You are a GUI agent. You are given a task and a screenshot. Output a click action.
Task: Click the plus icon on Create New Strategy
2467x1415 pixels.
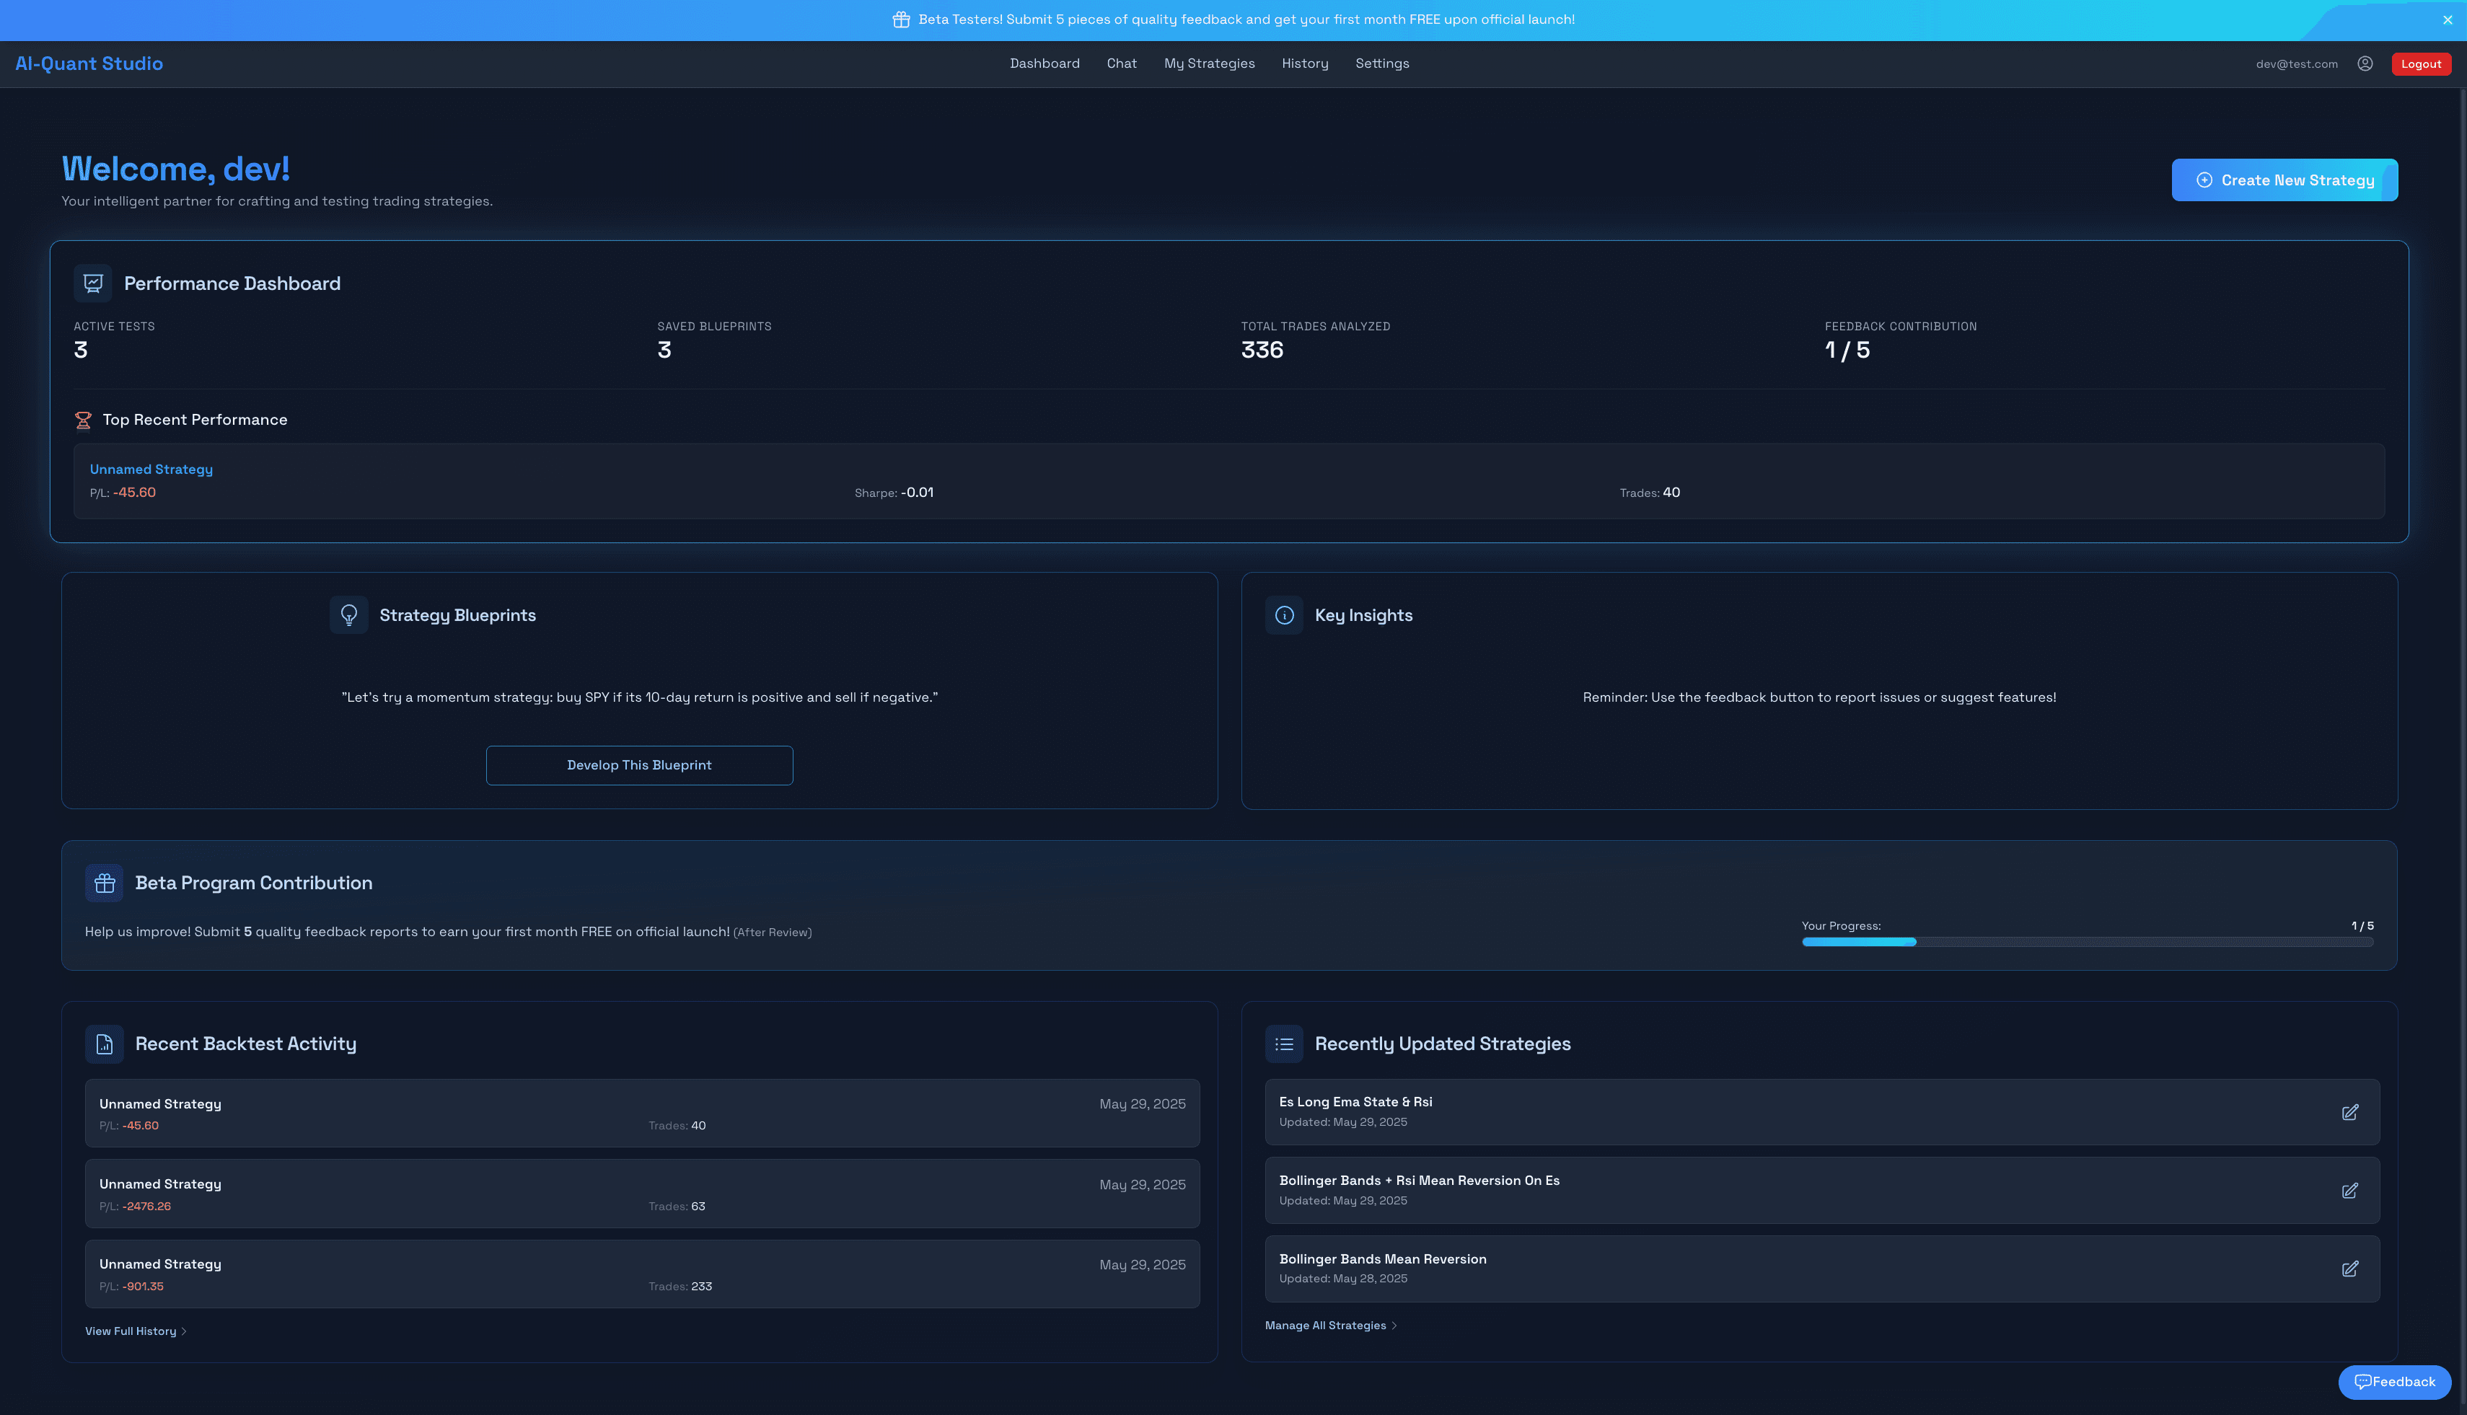[2204, 181]
